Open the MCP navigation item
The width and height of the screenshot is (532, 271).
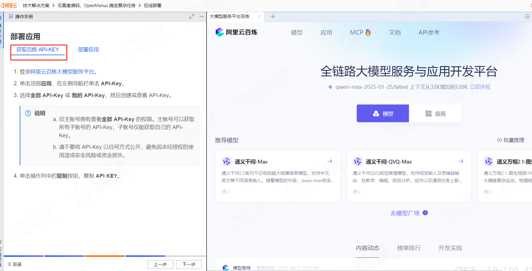coord(360,32)
